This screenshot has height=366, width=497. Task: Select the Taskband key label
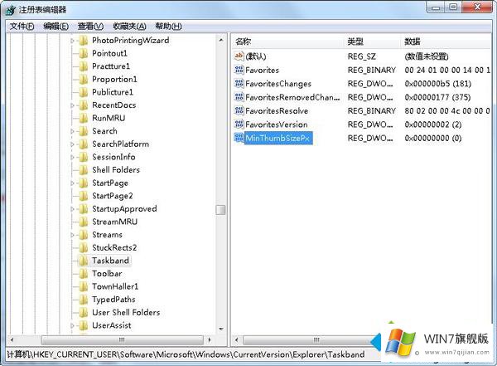(x=110, y=261)
